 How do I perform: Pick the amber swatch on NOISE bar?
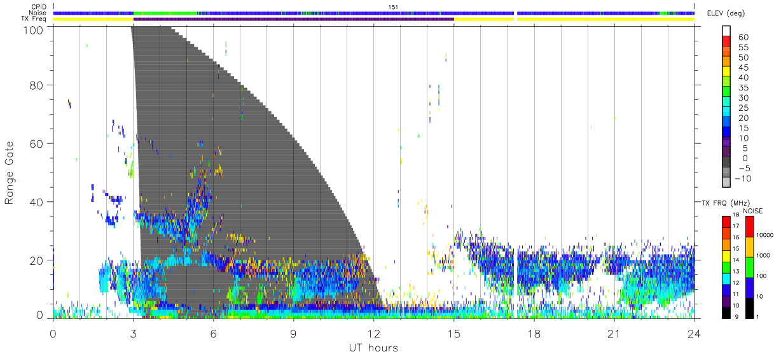click(x=750, y=246)
